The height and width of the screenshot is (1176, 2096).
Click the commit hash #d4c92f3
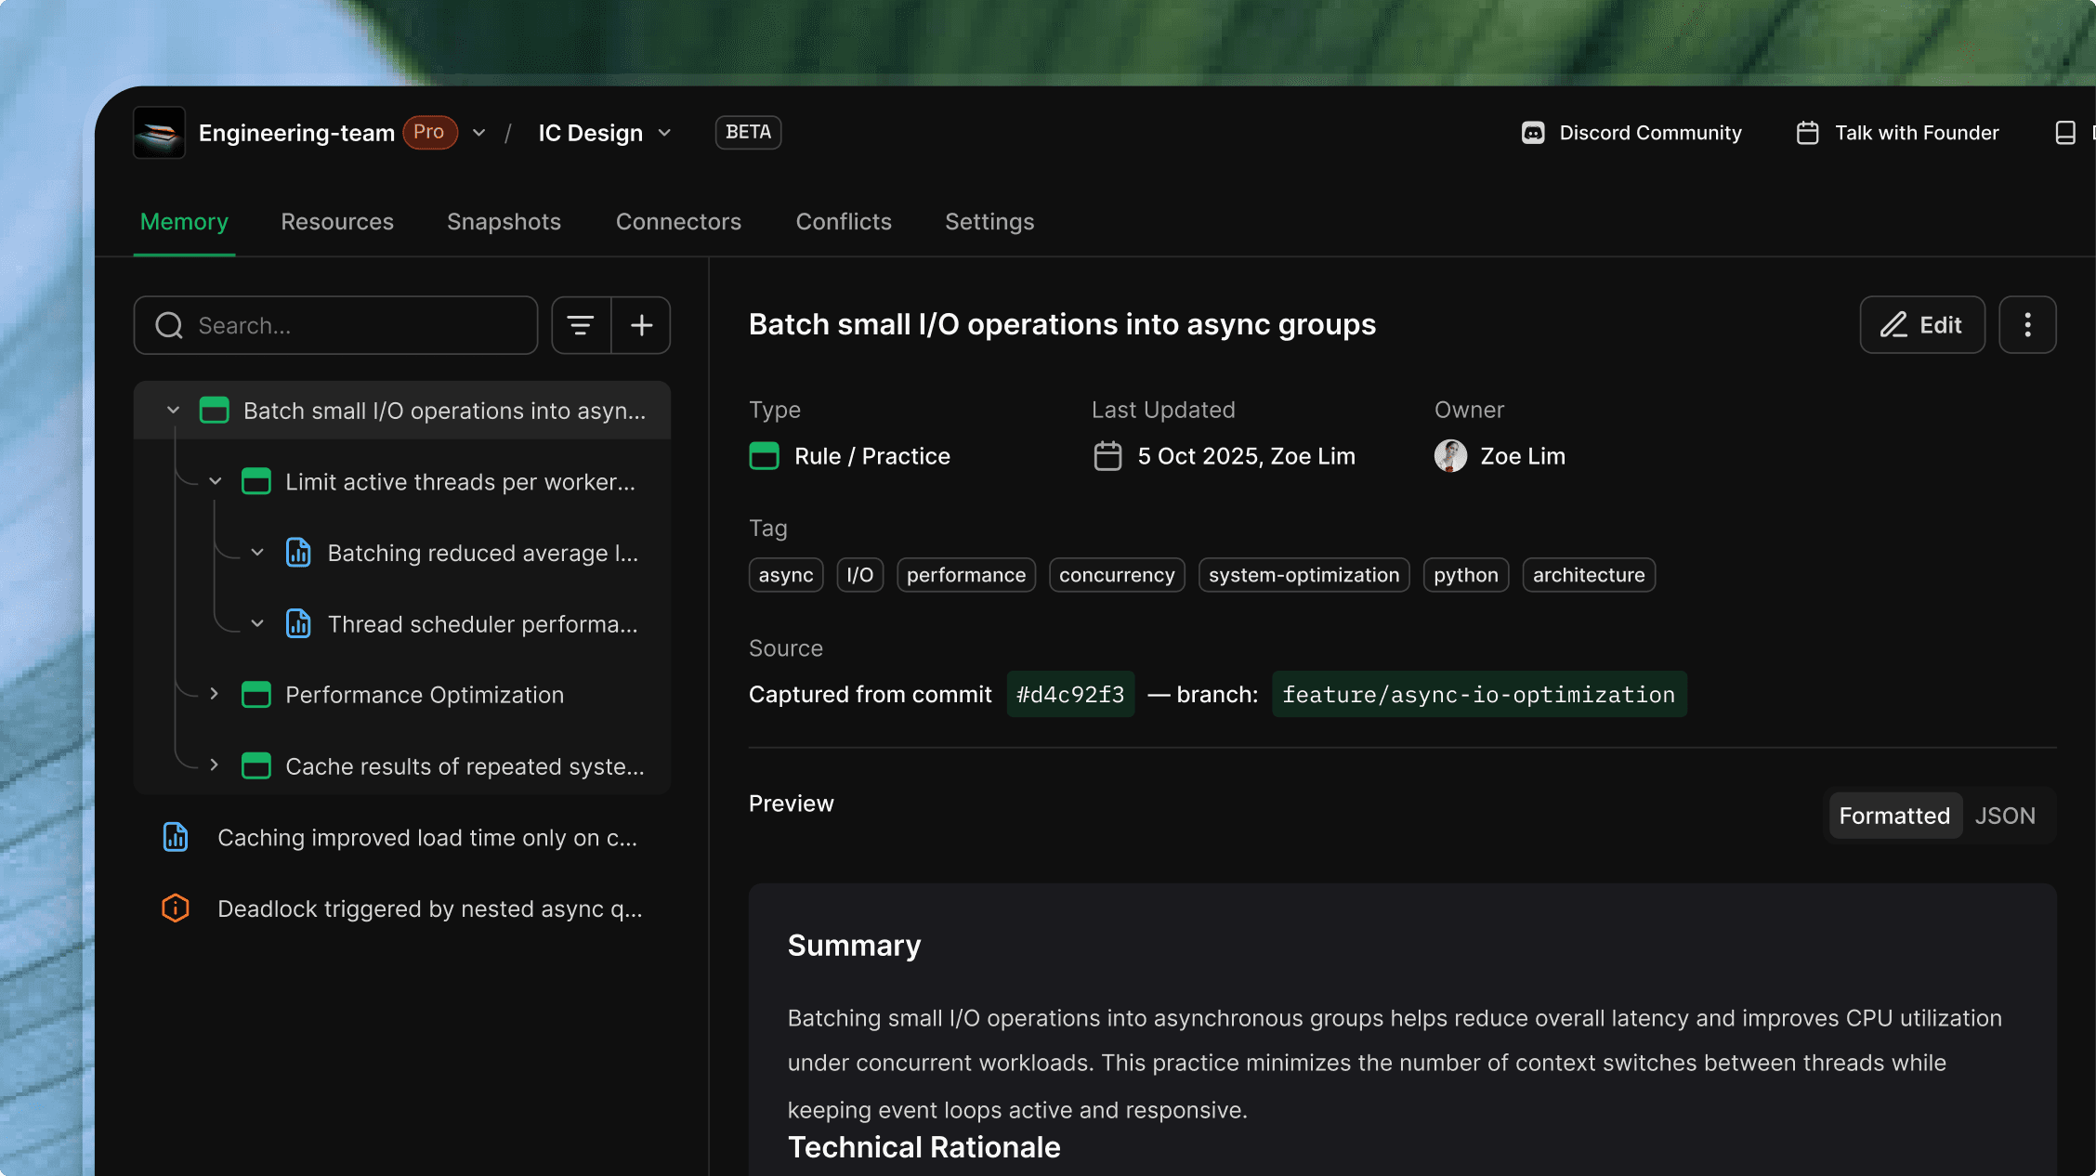pos(1070,694)
